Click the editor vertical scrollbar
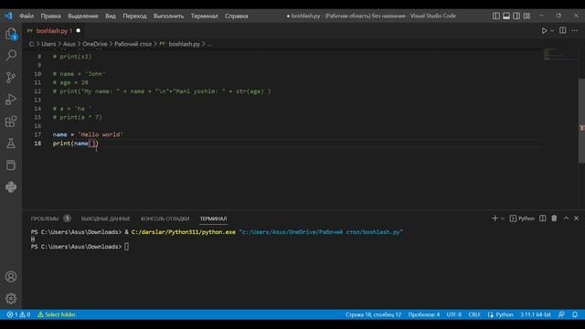Screen dimensions: 585x329 tap(581, 121)
